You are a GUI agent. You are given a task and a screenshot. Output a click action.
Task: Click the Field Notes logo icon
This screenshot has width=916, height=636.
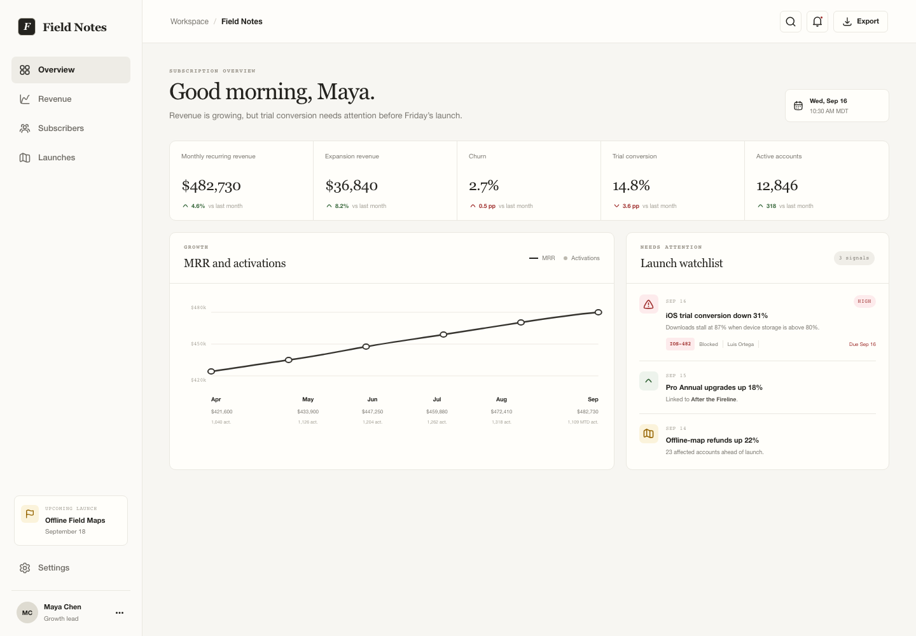[27, 27]
